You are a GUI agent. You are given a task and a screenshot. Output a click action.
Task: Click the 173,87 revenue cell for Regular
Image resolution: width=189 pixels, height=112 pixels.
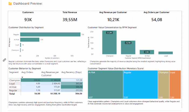coord(51,90)
